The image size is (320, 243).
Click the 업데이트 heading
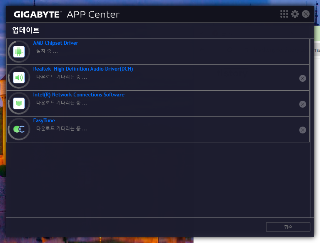click(26, 30)
